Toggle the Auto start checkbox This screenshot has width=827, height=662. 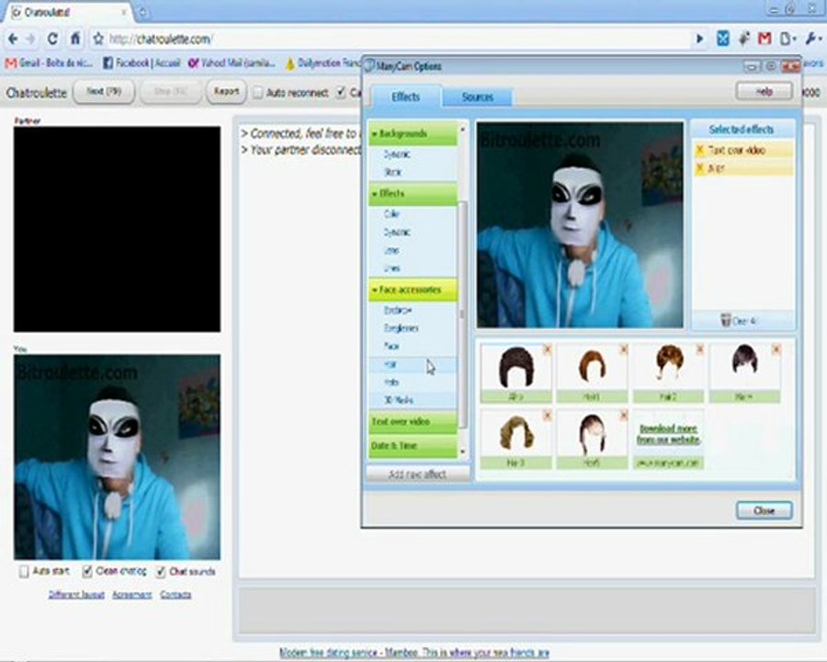click(x=24, y=572)
